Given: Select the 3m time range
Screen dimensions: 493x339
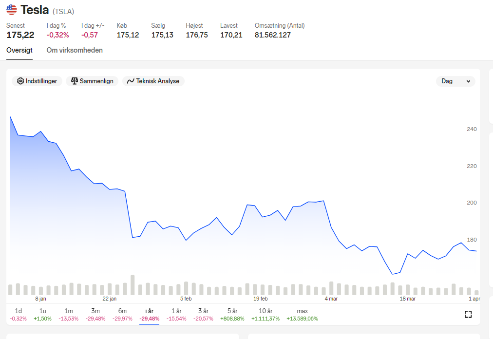Looking at the screenshot, I should click(x=95, y=315).
